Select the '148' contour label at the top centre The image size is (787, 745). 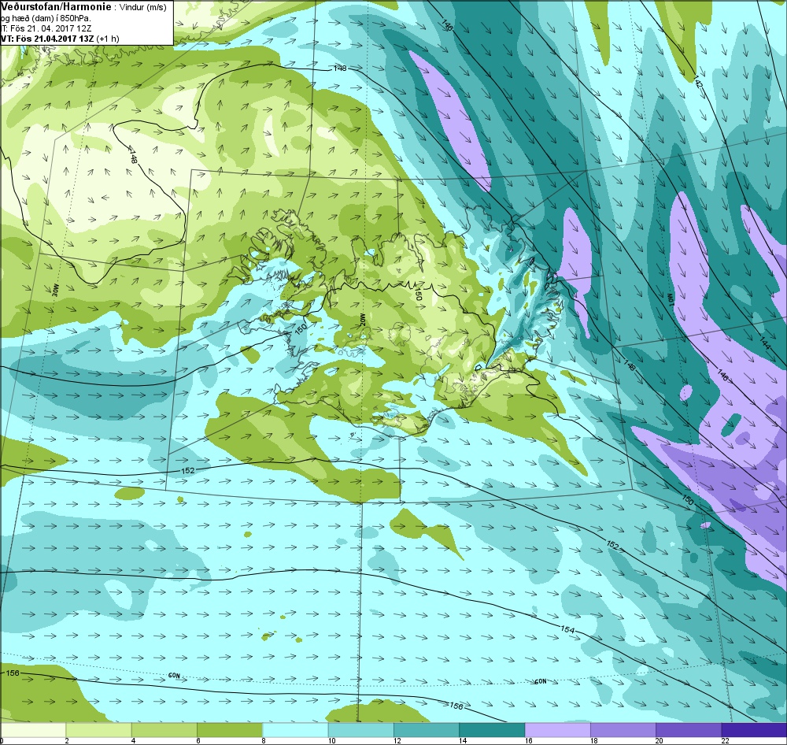(340, 68)
